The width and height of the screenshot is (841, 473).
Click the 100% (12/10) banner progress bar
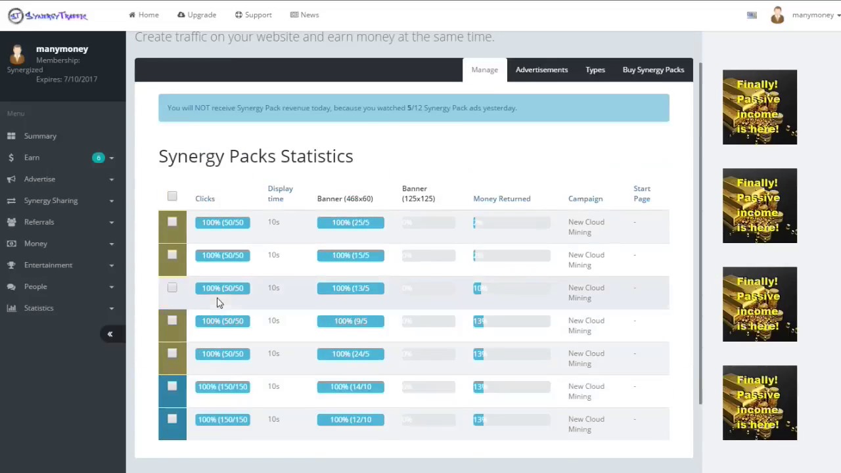click(x=351, y=420)
